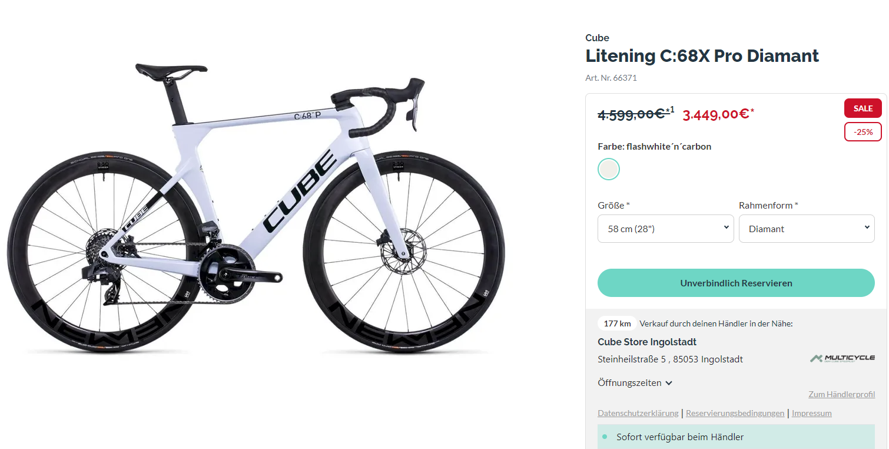Click the Cube brand label above the title
Image resolution: width=889 pixels, height=449 pixels.
[x=597, y=38]
